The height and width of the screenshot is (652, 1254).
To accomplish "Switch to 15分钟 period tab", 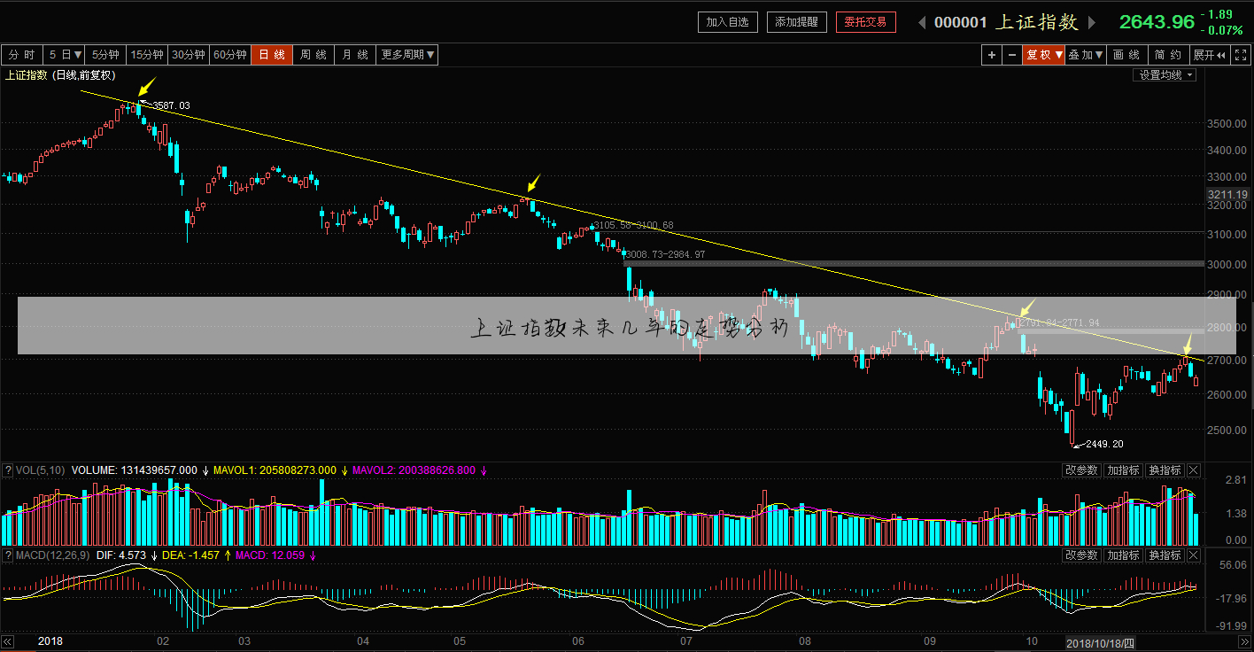I will pos(147,55).
